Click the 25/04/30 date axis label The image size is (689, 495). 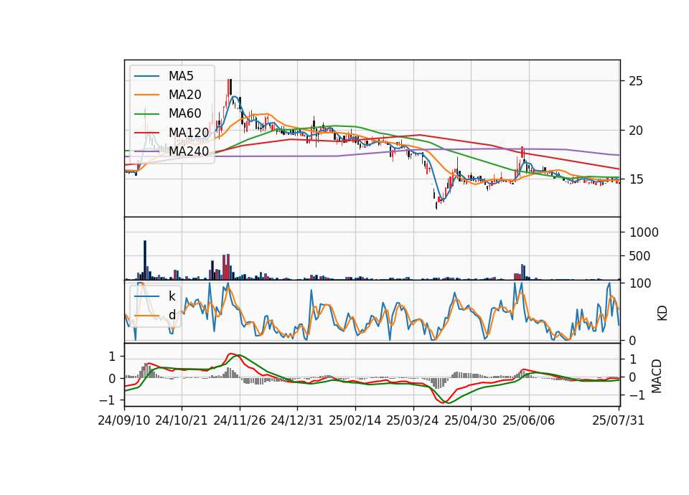(471, 420)
